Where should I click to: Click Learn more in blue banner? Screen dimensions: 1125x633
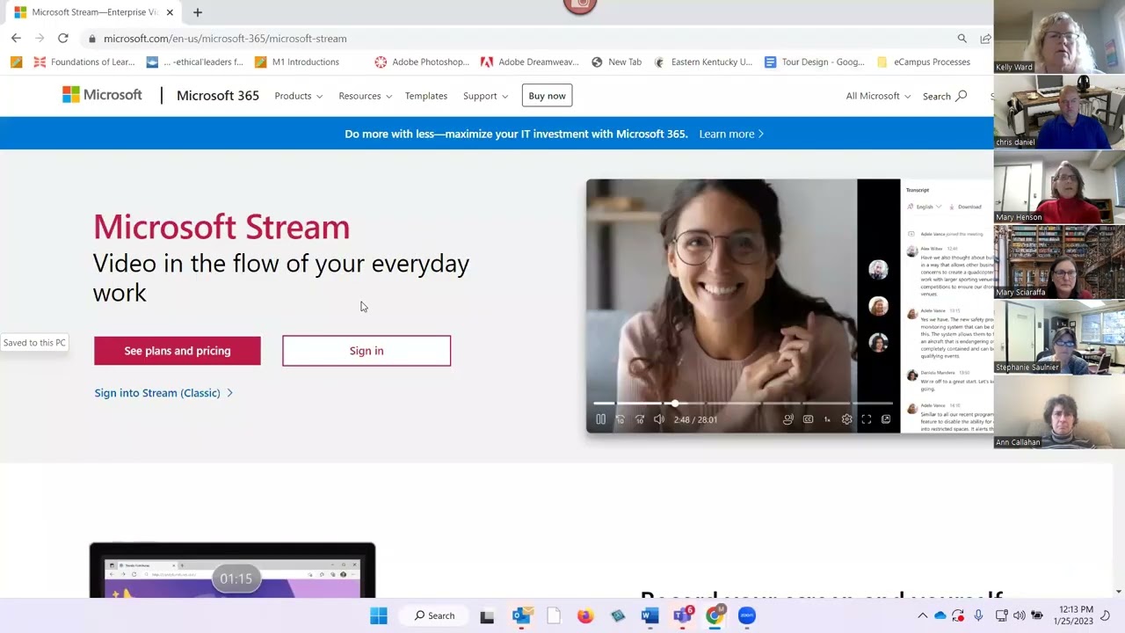(x=731, y=134)
